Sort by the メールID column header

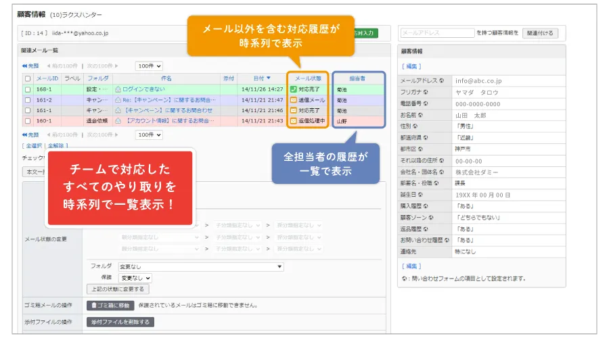coord(47,78)
